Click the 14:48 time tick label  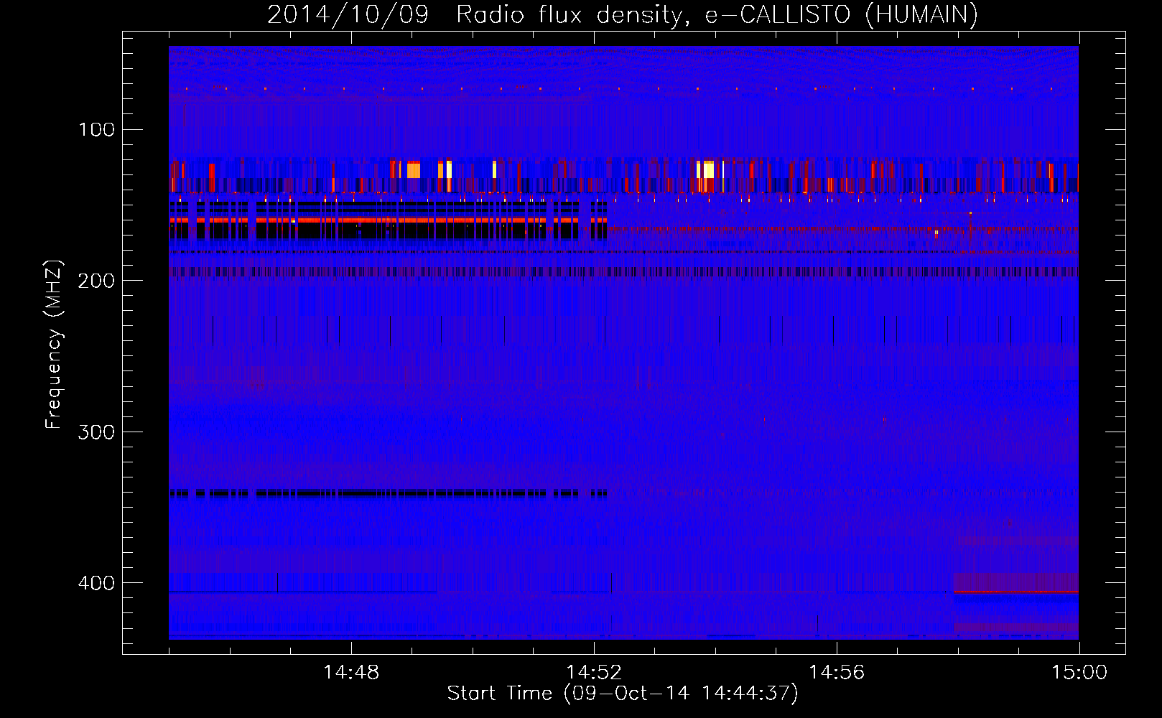pyautogui.click(x=351, y=673)
